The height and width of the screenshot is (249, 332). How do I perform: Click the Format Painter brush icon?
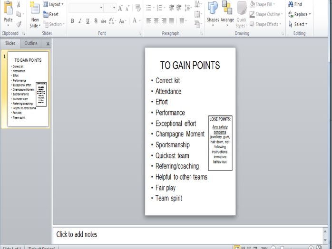pyautogui.click(x=19, y=24)
